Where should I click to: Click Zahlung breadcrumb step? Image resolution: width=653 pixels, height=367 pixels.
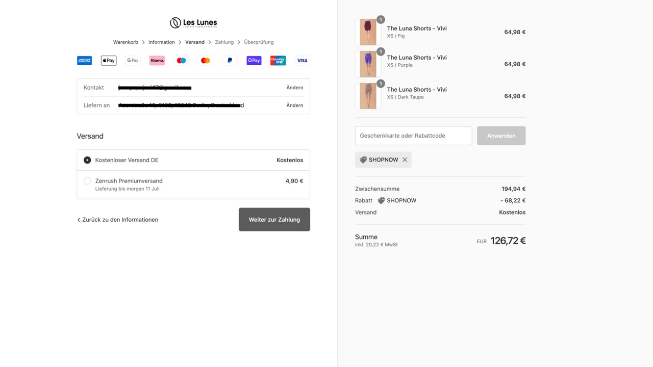[x=224, y=42]
